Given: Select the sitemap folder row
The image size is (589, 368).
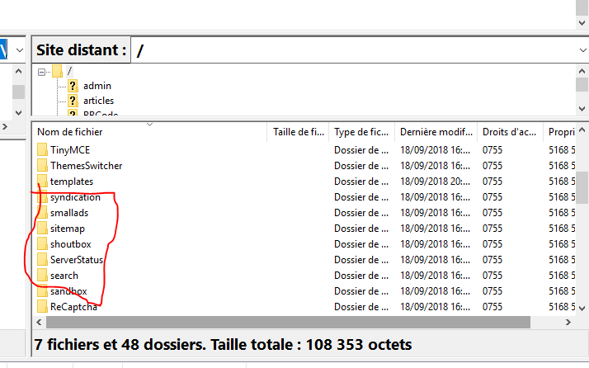Looking at the screenshot, I should pyautogui.click(x=67, y=229).
